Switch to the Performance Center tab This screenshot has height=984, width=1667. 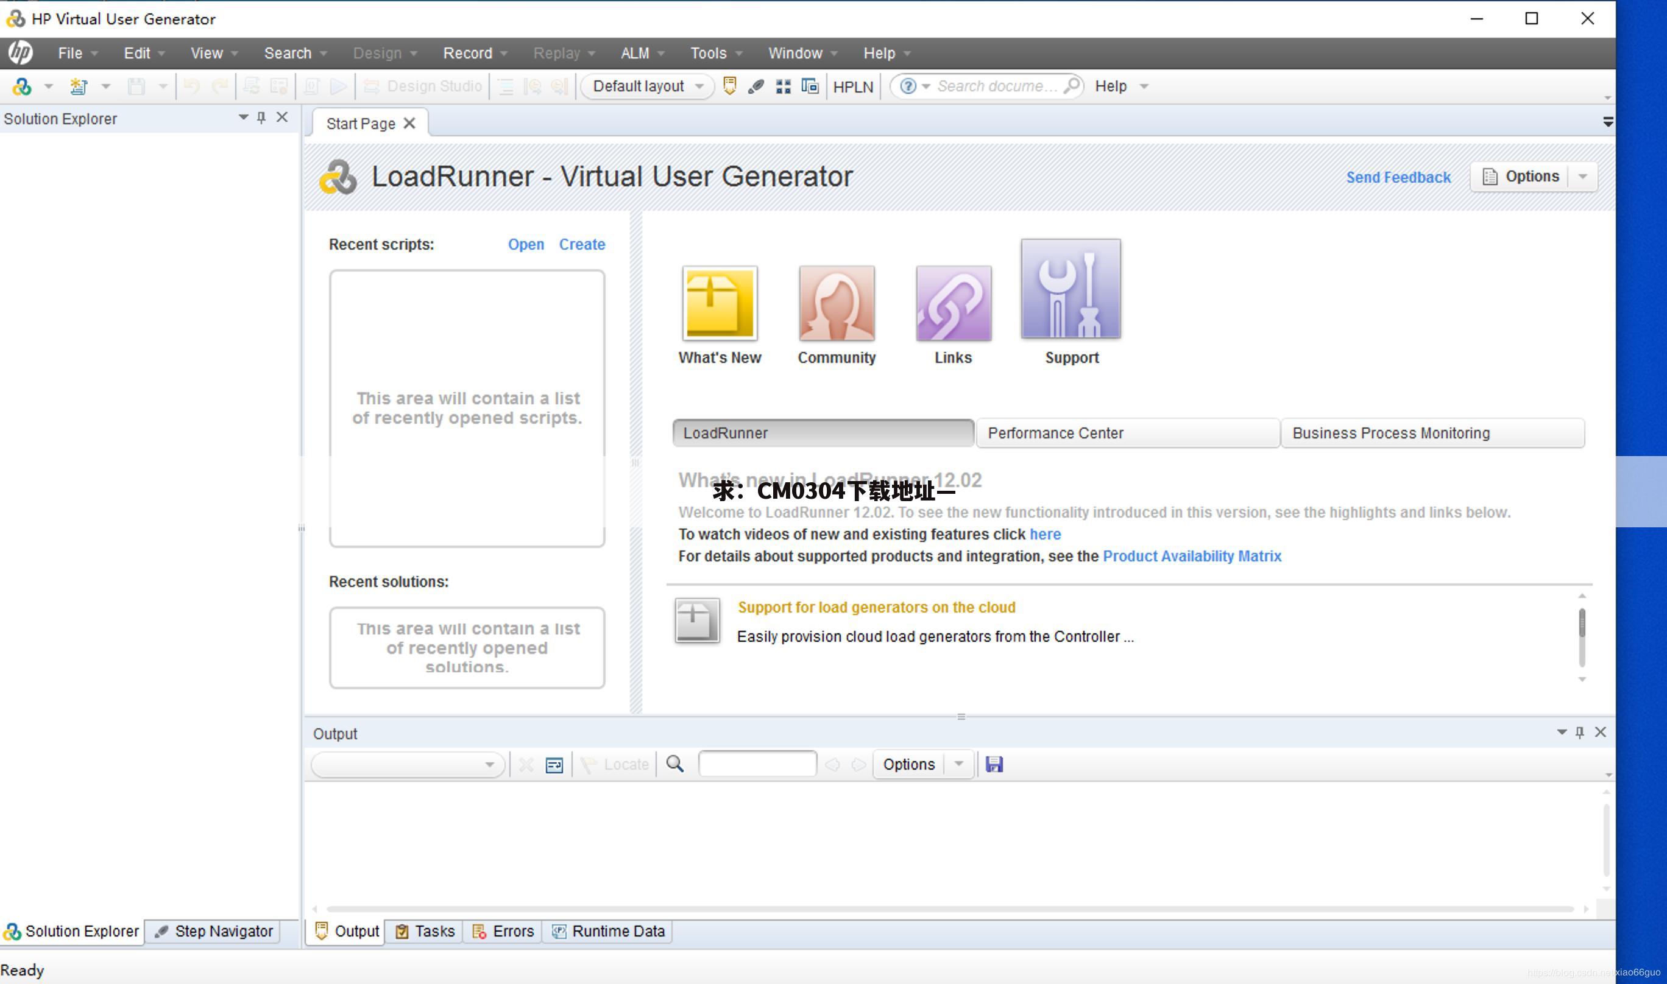click(1127, 433)
